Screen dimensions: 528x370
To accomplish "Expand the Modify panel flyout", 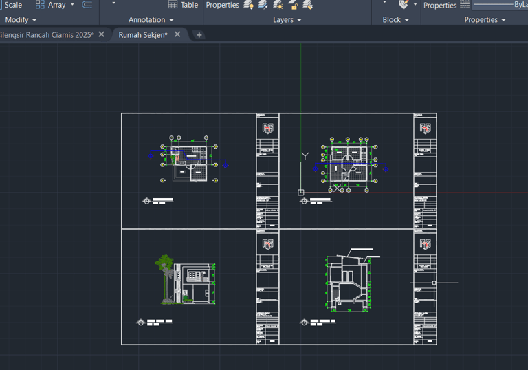I will 21,20.
